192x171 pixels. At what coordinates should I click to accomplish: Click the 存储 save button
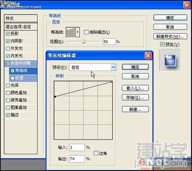(x=135, y=98)
